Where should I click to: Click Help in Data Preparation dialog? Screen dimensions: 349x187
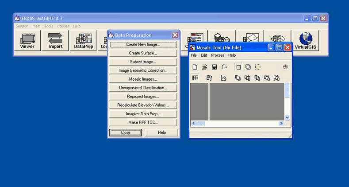(x=162, y=132)
